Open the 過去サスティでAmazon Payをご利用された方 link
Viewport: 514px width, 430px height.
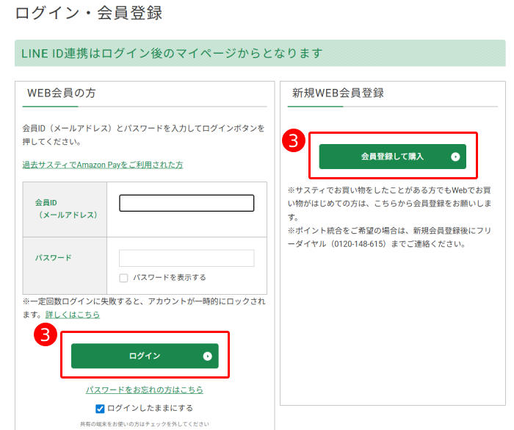click(103, 165)
